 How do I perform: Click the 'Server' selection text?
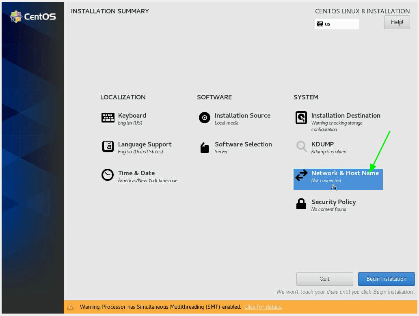(221, 152)
